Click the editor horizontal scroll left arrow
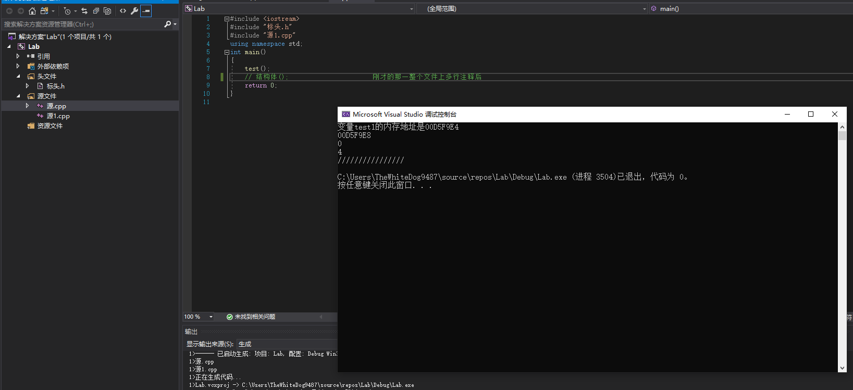Image resolution: width=853 pixels, height=390 pixels. pos(321,317)
